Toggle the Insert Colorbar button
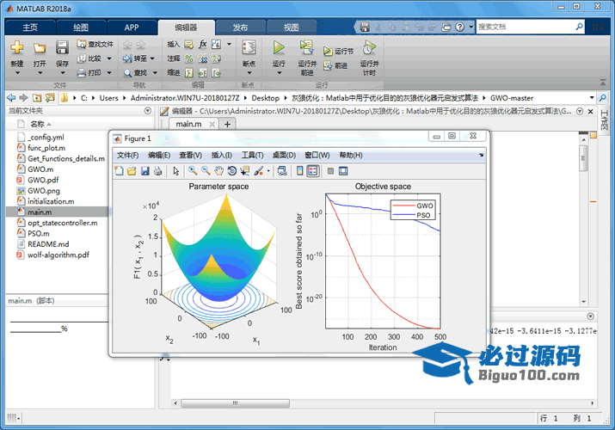This screenshot has width=615, height=430. [x=299, y=171]
